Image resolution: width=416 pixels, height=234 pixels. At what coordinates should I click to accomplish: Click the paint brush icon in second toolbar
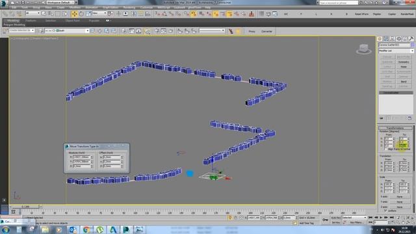[x=231, y=31]
